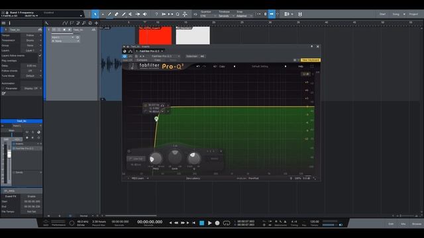The width and height of the screenshot is (424, 238).
Task: Open the Group None dropdown in inspector
Action: coord(31,46)
